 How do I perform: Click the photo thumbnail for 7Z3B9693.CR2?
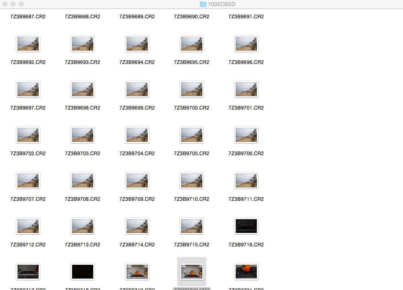tap(83, 44)
